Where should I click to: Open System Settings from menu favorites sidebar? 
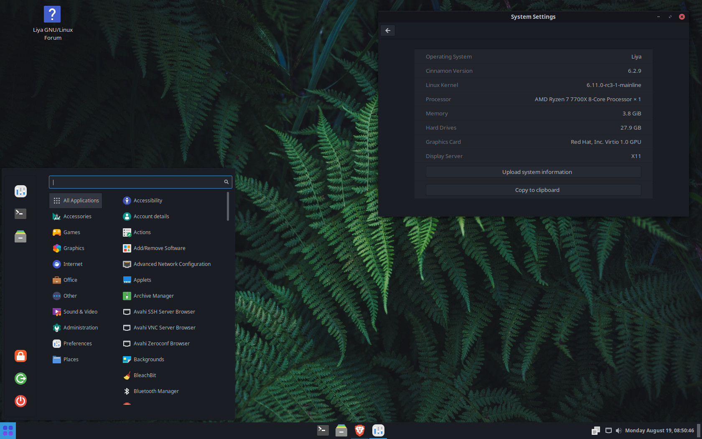pos(20,191)
